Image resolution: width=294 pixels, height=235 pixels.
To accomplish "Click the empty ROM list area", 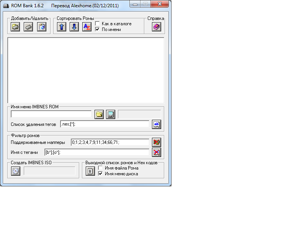I will point(86,70).
